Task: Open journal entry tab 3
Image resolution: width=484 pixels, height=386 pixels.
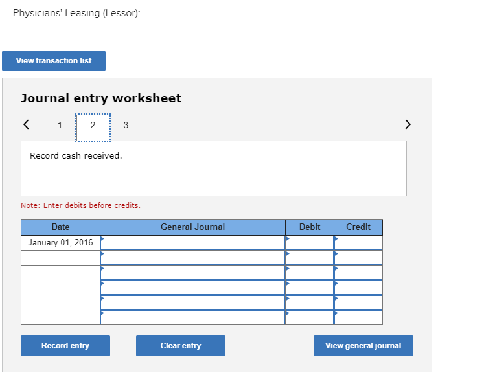Action: coord(126,125)
